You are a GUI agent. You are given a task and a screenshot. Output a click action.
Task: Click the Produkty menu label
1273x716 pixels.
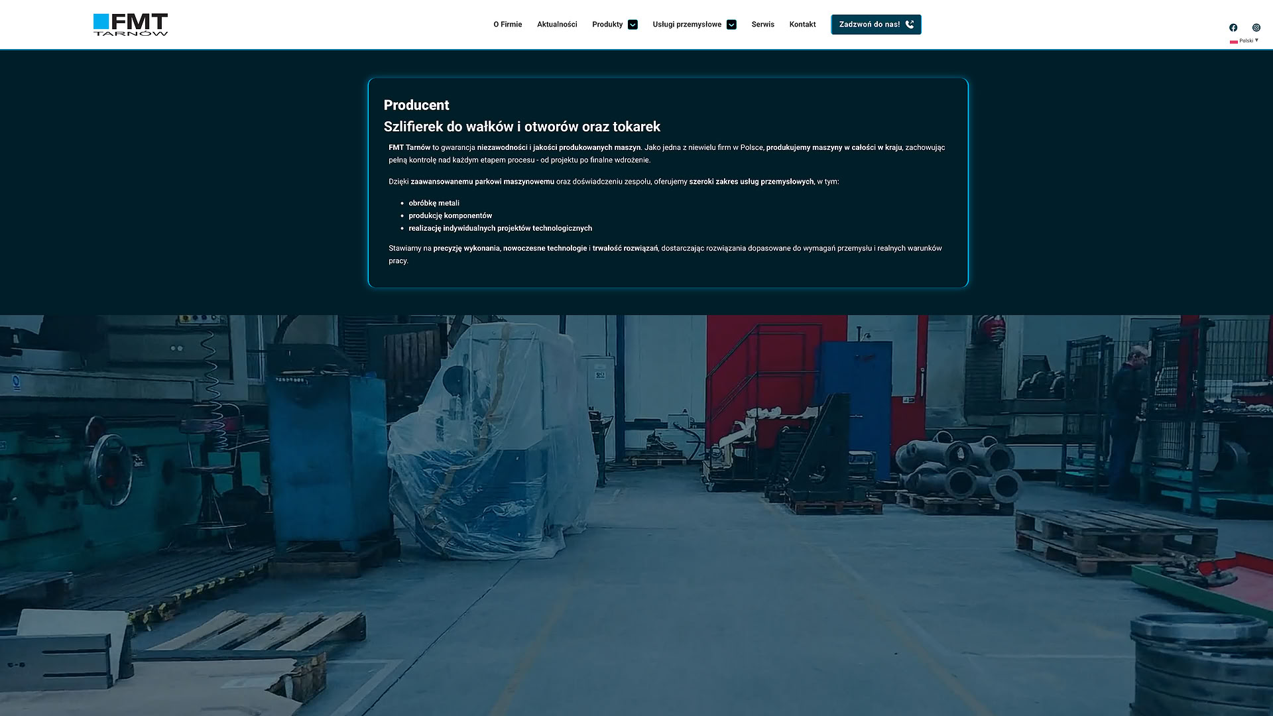[607, 25]
